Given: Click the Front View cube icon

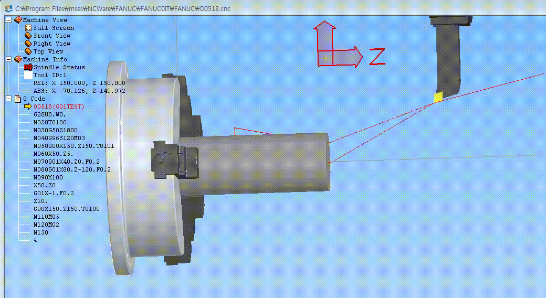Looking at the screenshot, I should click(28, 36).
